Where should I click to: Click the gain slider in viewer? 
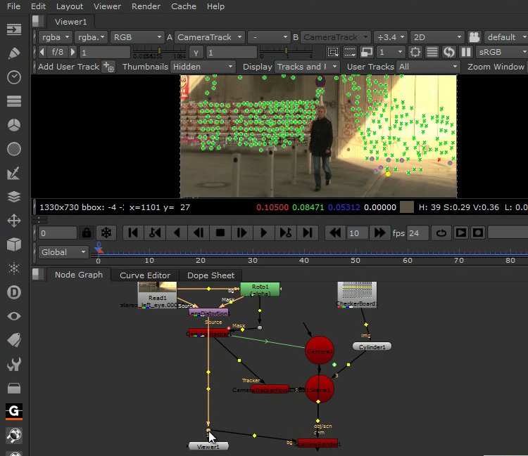(x=159, y=52)
